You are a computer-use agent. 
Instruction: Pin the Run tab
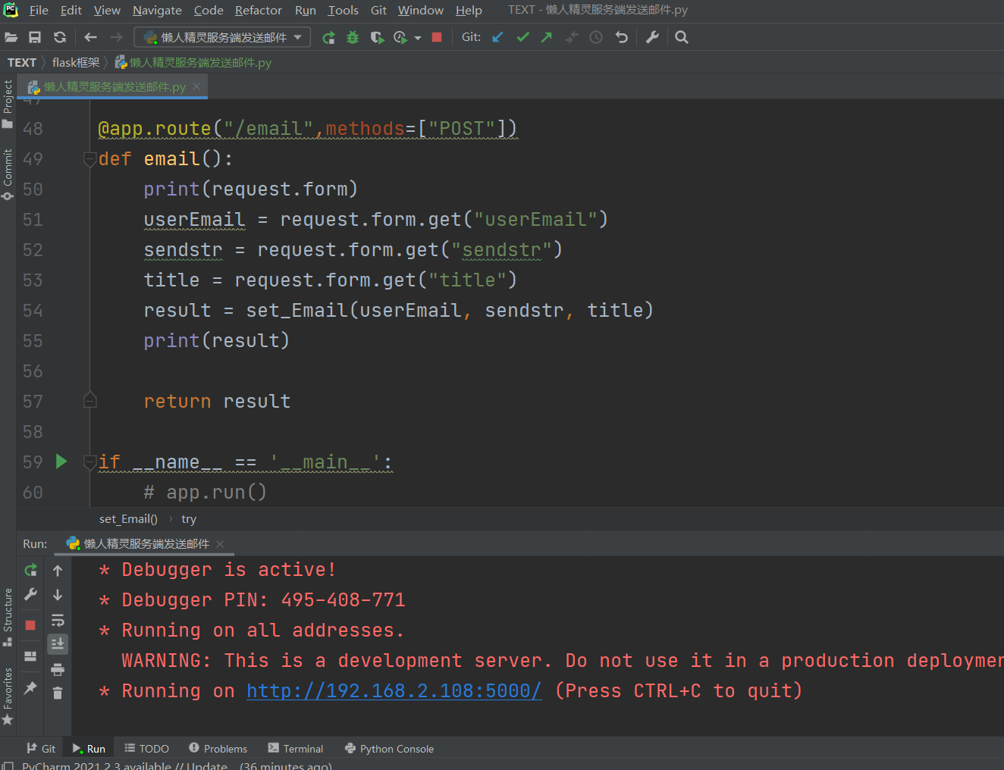30,688
